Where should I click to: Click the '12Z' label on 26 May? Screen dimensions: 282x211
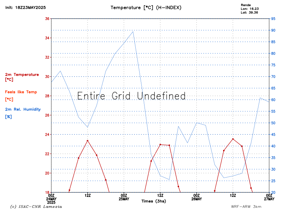(233, 196)
